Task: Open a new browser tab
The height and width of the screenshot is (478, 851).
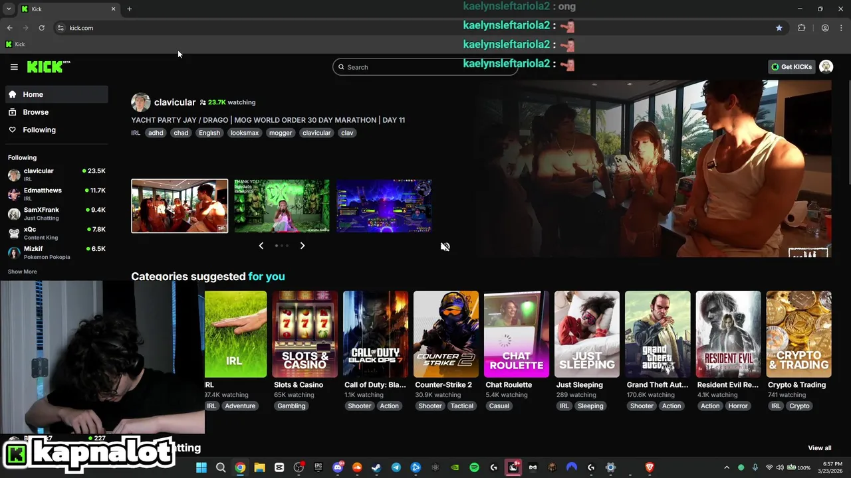Action: coord(129,9)
